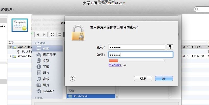Go back with the left arrow button
209x105 pixels.
click(x=38, y=34)
